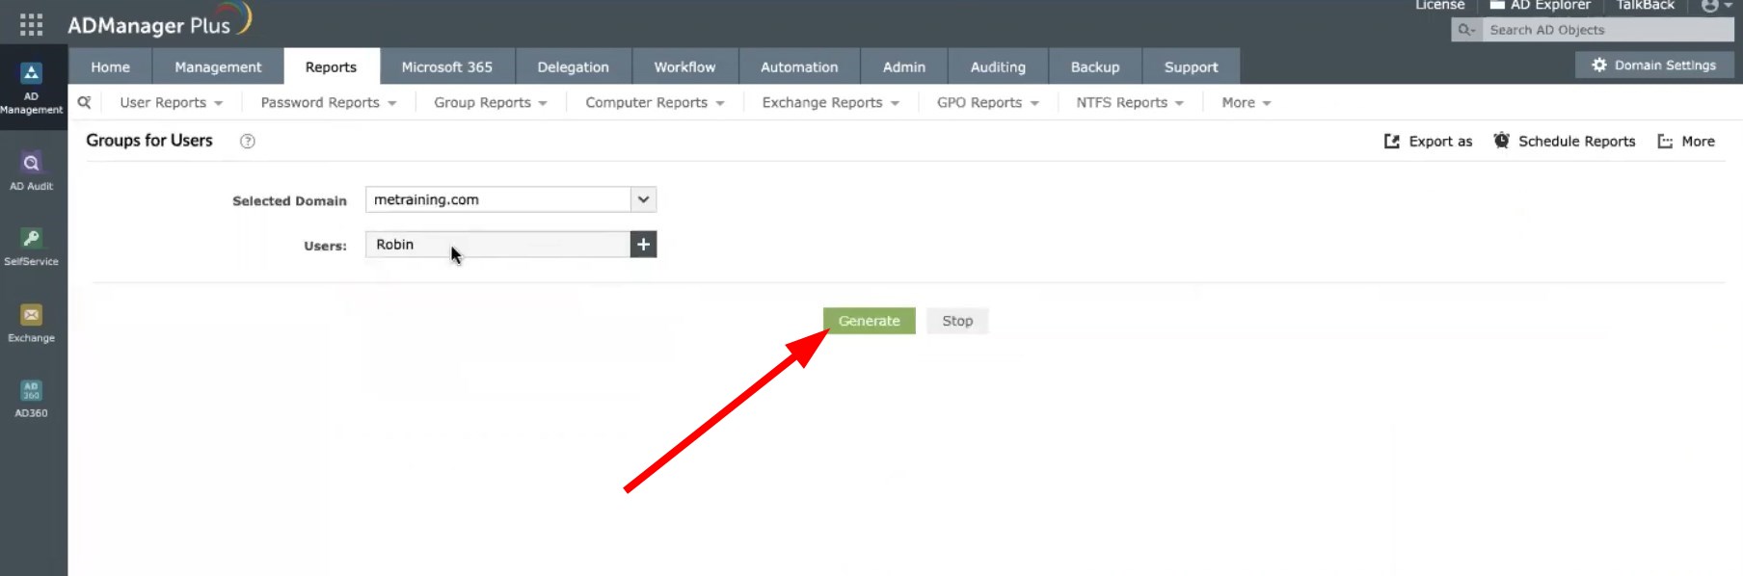Click the ADManager Plus logo
The width and height of the screenshot is (1743, 576).
(159, 21)
